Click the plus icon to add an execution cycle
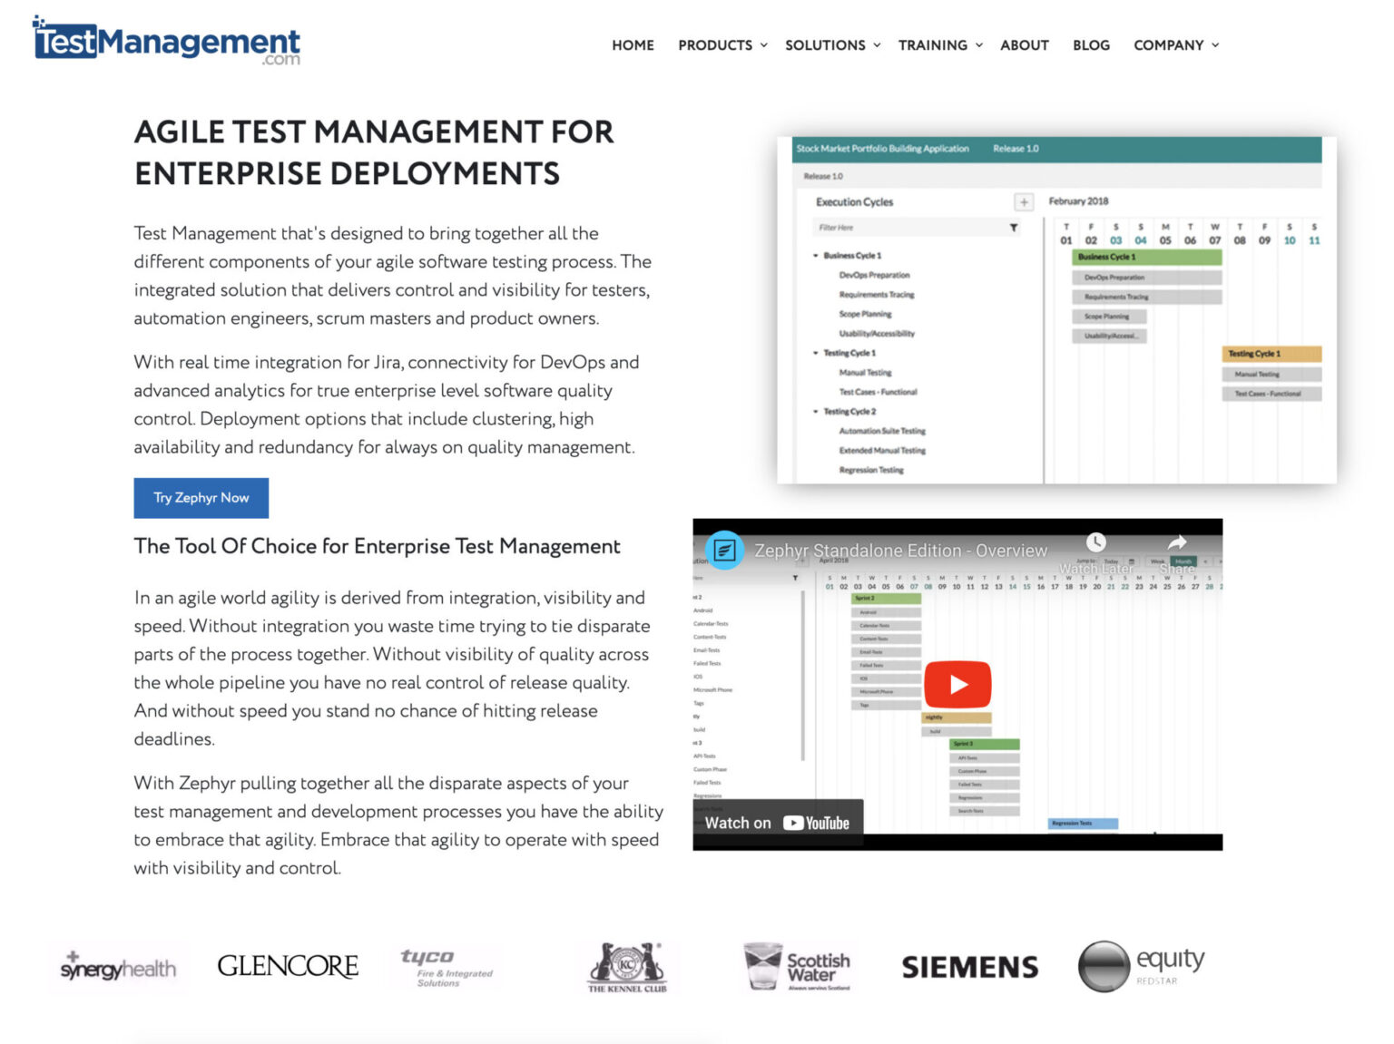This screenshot has width=1394, height=1044. pos(1025,201)
